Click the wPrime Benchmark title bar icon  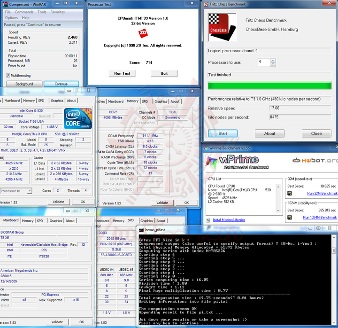click(x=206, y=148)
